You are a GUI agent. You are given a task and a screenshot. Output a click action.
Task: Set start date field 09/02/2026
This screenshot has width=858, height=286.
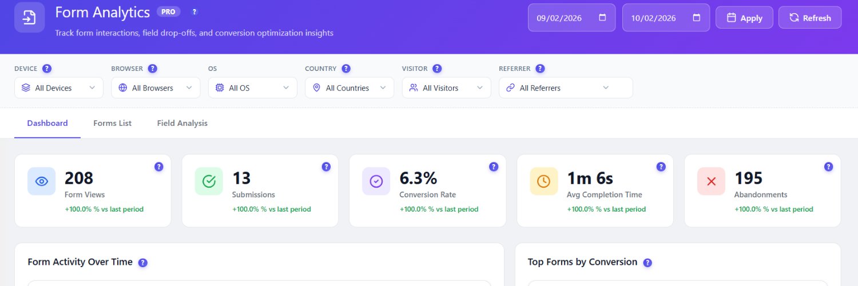tap(571, 18)
